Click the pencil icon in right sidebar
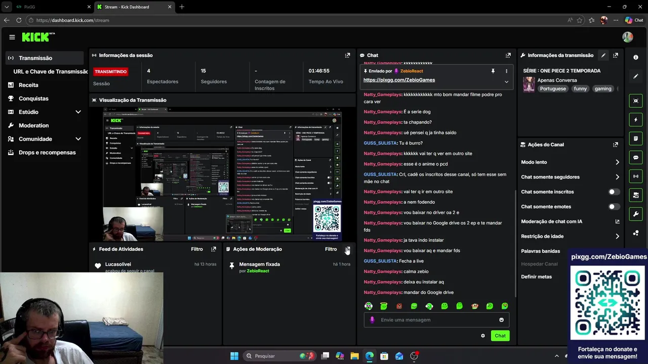The image size is (648, 364). [636, 76]
